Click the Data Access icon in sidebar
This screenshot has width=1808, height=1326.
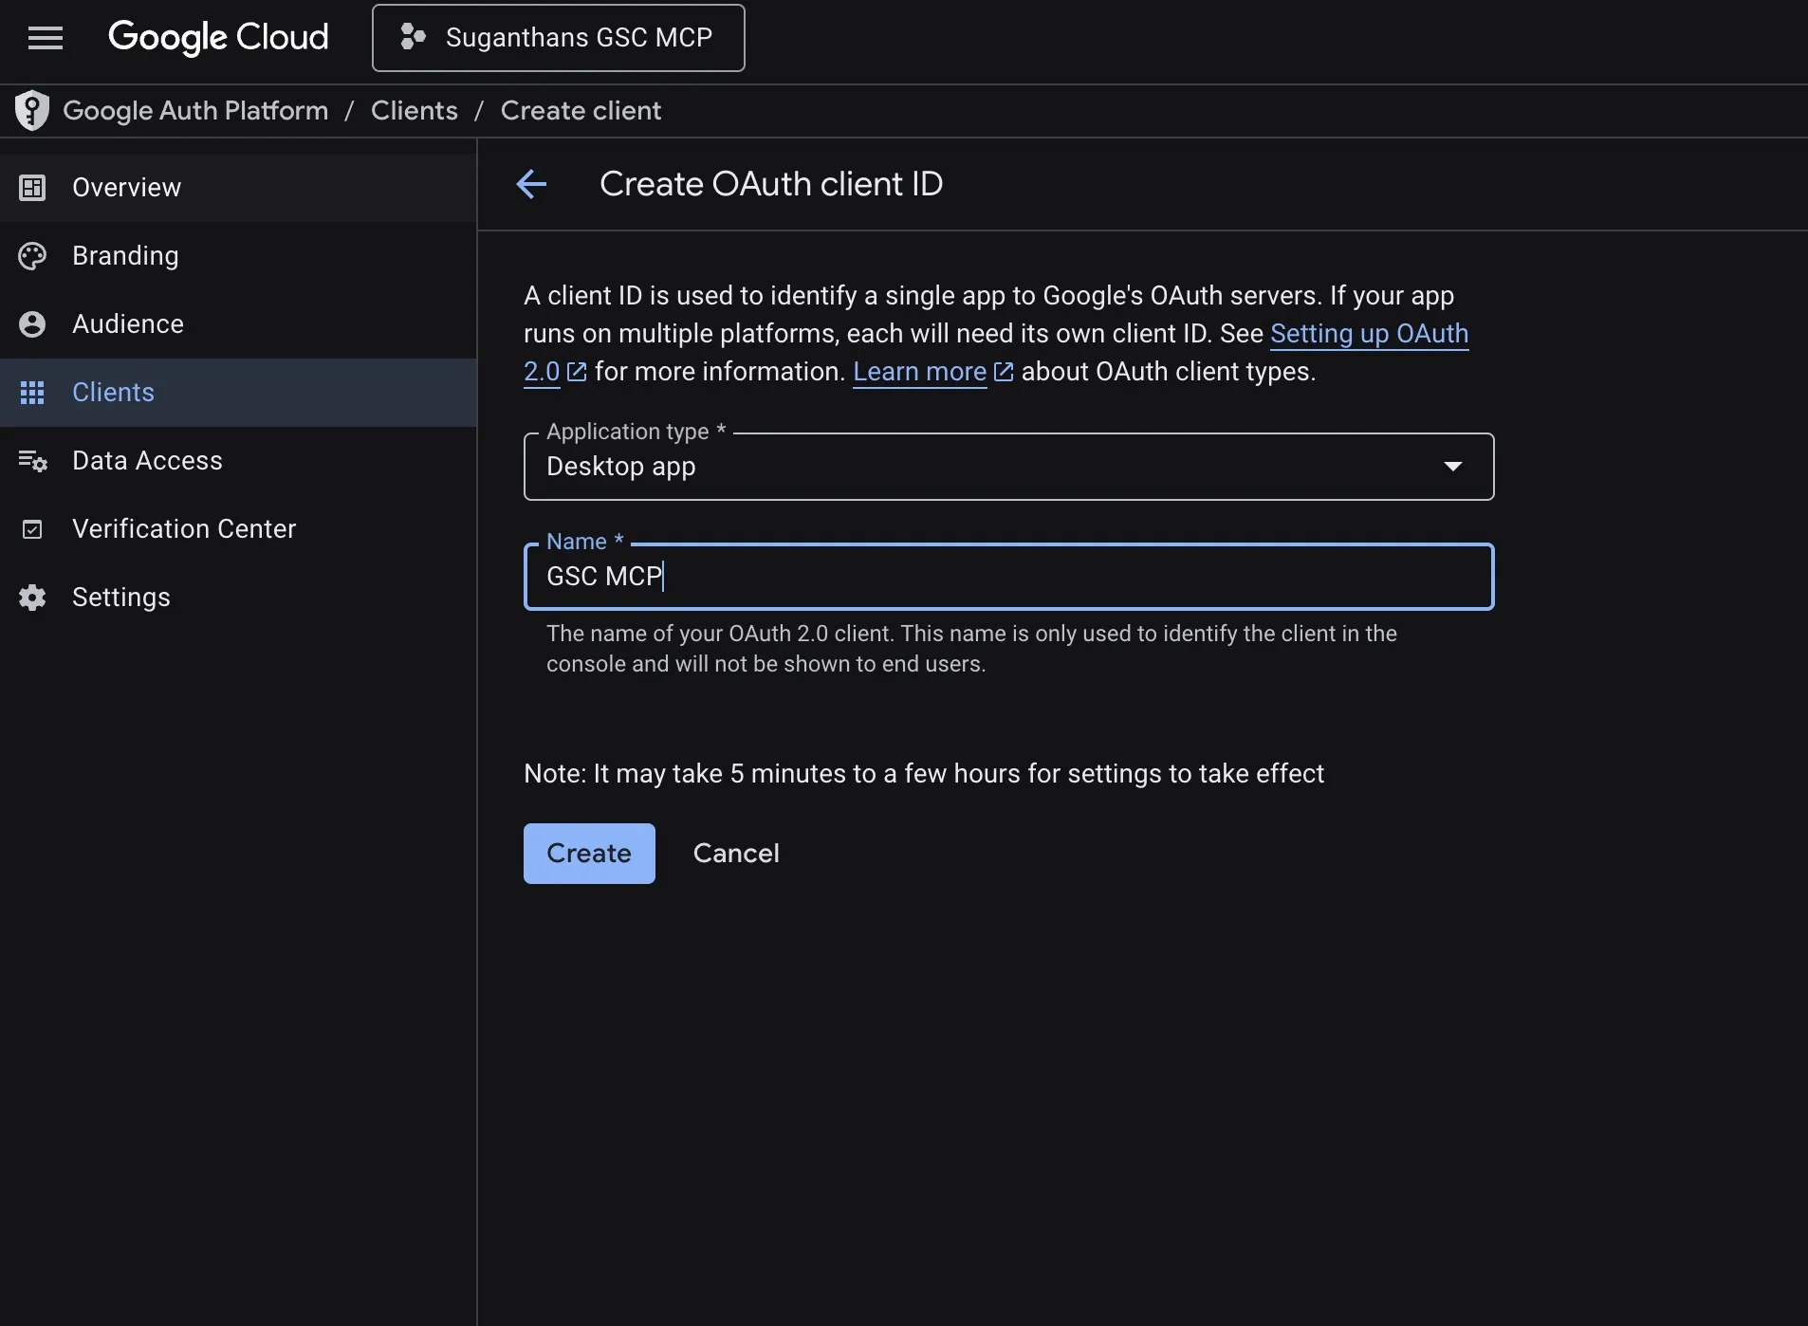click(x=32, y=461)
